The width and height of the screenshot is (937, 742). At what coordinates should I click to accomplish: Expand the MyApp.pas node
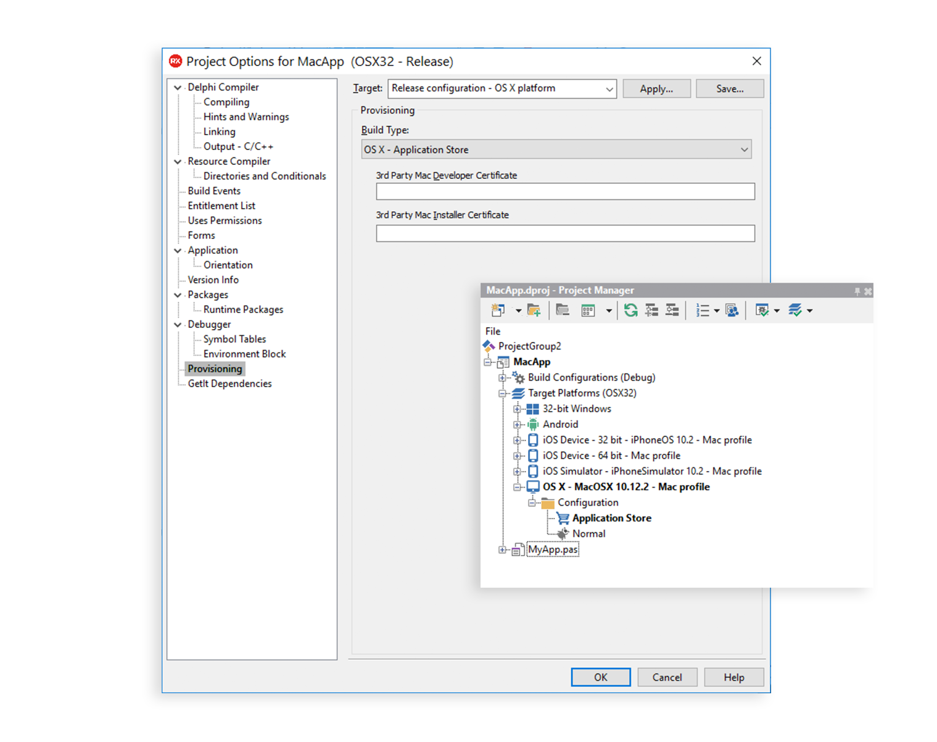click(503, 549)
